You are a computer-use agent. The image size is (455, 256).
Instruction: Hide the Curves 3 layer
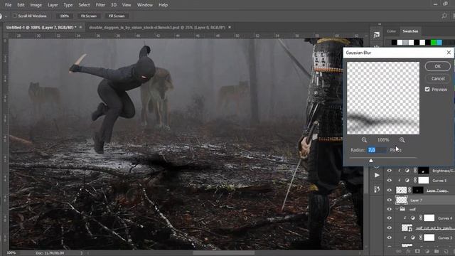pyautogui.click(x=389, y=238)
